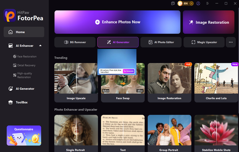Collapse the AI Enhancer section arrow
The width and height of the screenshot is (239, 152).
point(40,45)
